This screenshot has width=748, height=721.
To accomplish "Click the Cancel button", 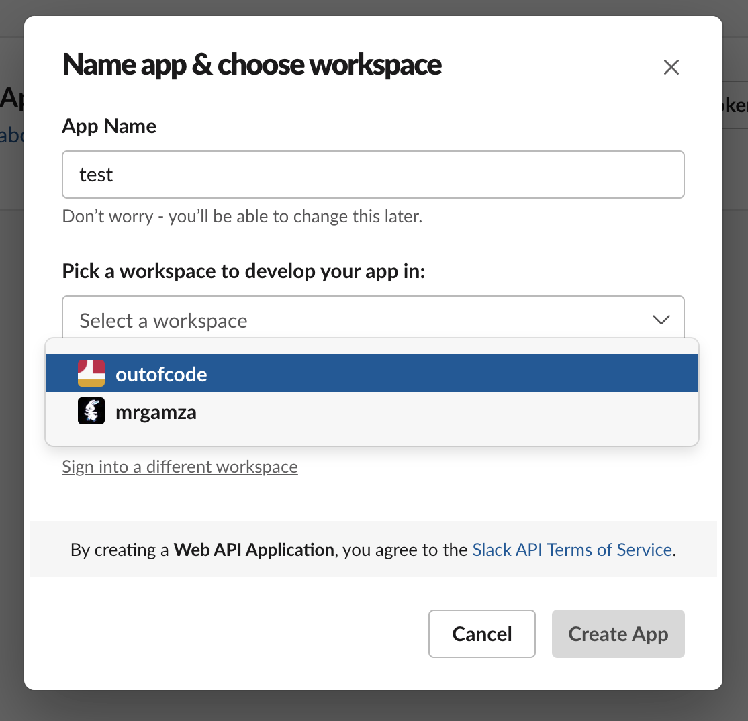I will (482, 634).
